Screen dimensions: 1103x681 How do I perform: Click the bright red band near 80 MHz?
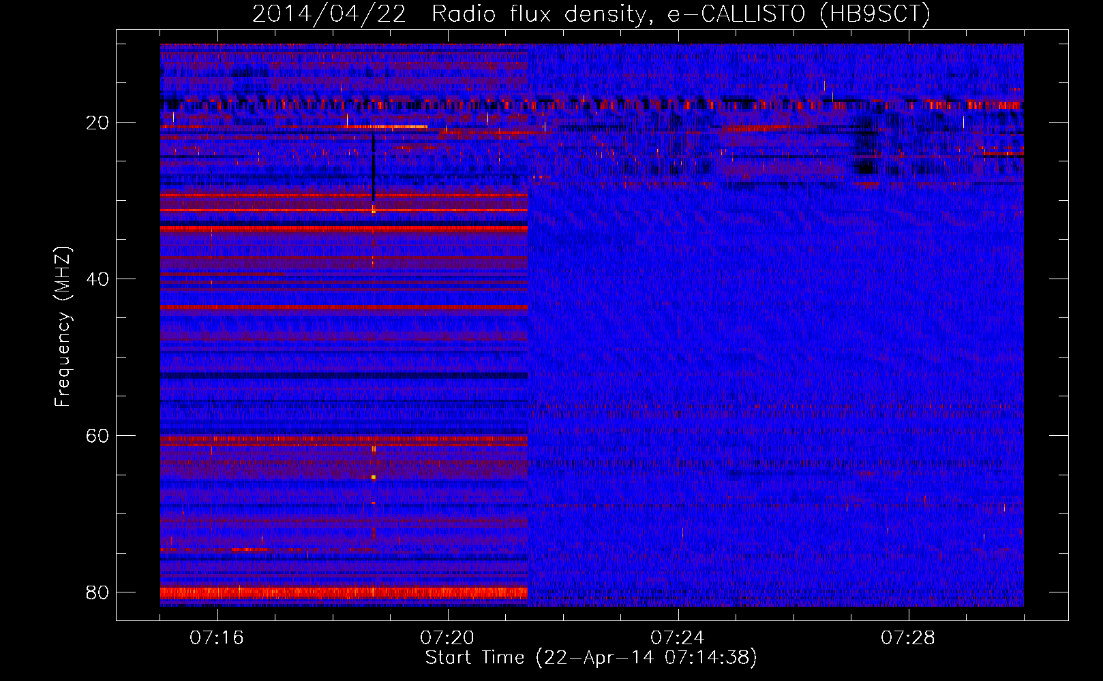tap(344, 593)
